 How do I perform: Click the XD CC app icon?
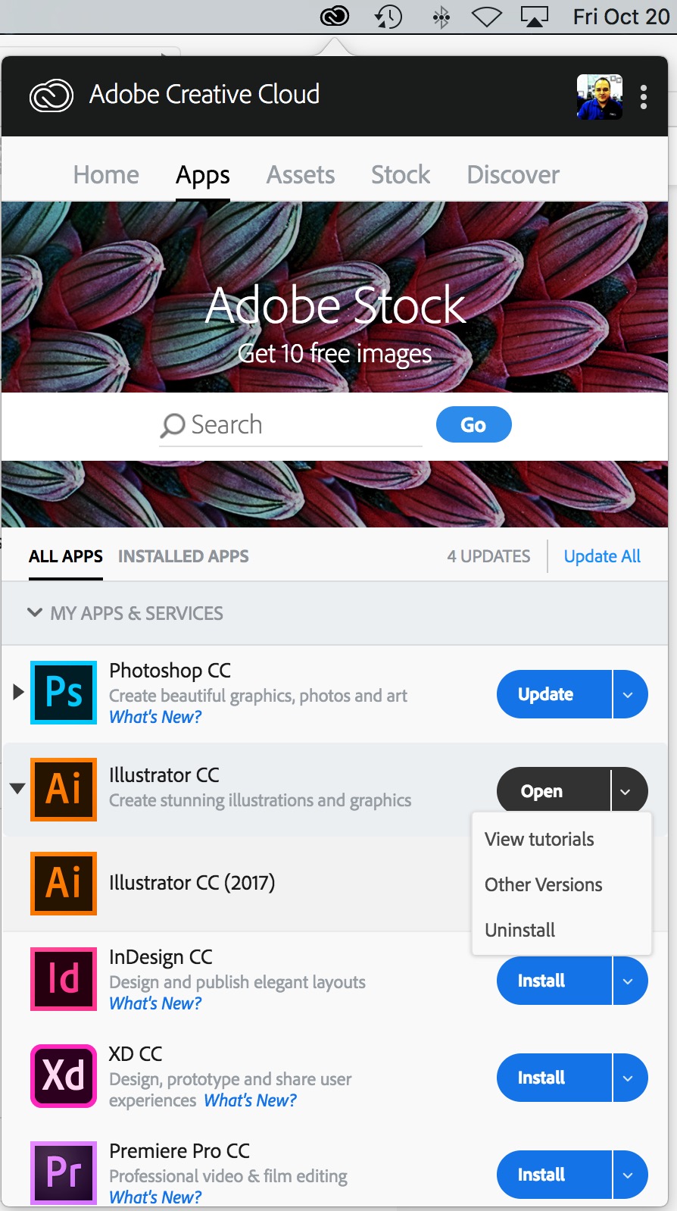pyautogui.click(x=64, y=1076)
